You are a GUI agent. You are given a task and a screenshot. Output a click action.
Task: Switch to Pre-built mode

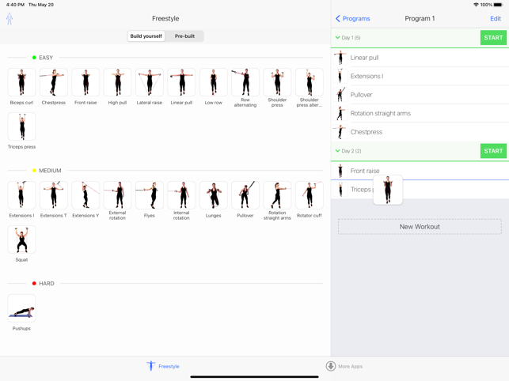click(x=184, y=36)
